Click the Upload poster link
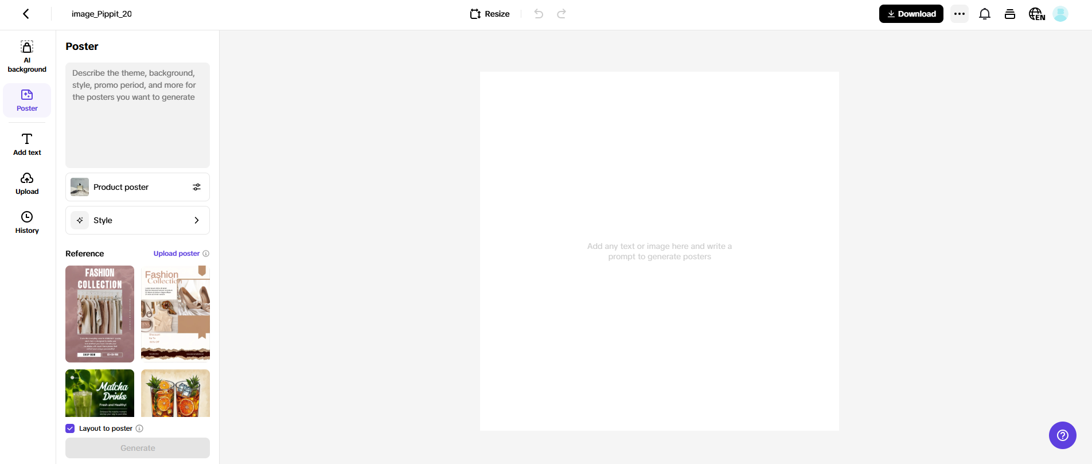 point(177,254)
